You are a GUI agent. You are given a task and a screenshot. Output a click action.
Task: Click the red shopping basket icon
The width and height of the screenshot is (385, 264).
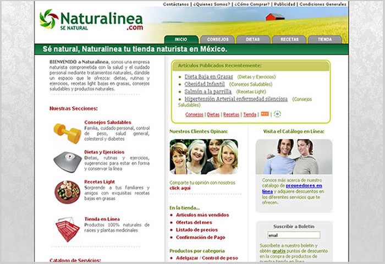(x=68, y=229)
